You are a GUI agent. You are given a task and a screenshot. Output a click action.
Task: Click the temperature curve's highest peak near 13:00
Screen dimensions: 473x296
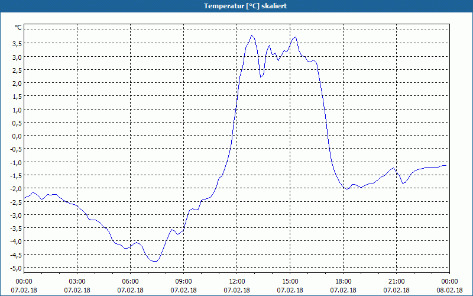[x=252, y=36]
